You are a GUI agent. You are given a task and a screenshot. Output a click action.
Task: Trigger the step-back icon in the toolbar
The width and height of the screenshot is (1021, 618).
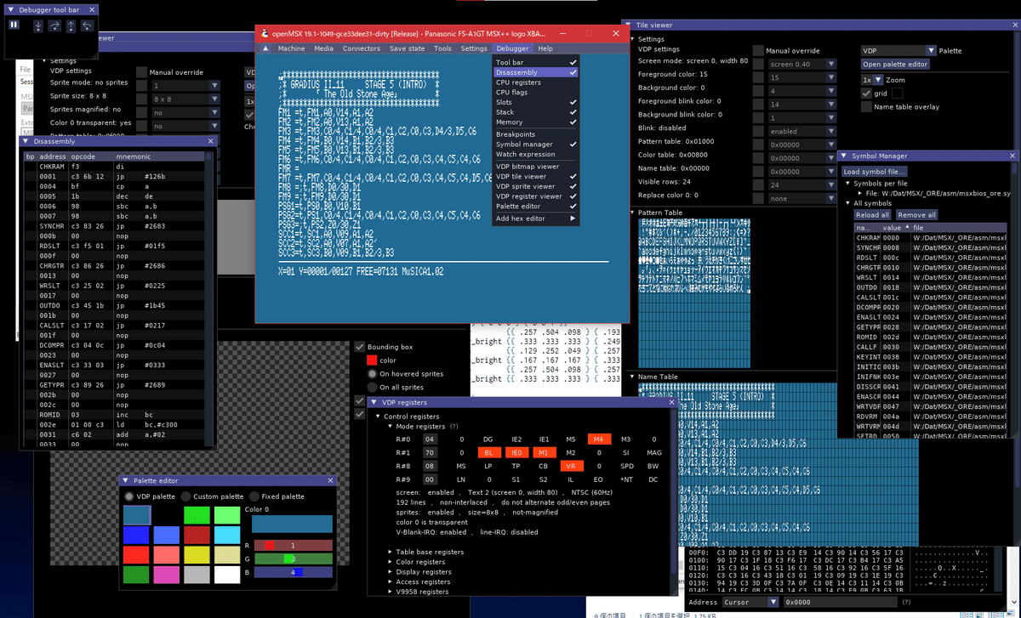(87, 26)
